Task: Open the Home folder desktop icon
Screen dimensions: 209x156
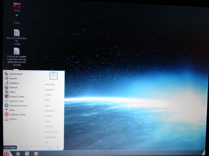Action: coord(17,6)
